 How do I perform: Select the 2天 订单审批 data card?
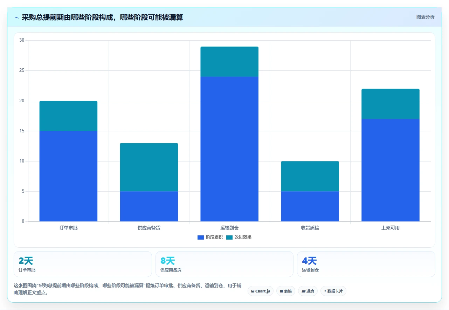(x=83, y=264)
